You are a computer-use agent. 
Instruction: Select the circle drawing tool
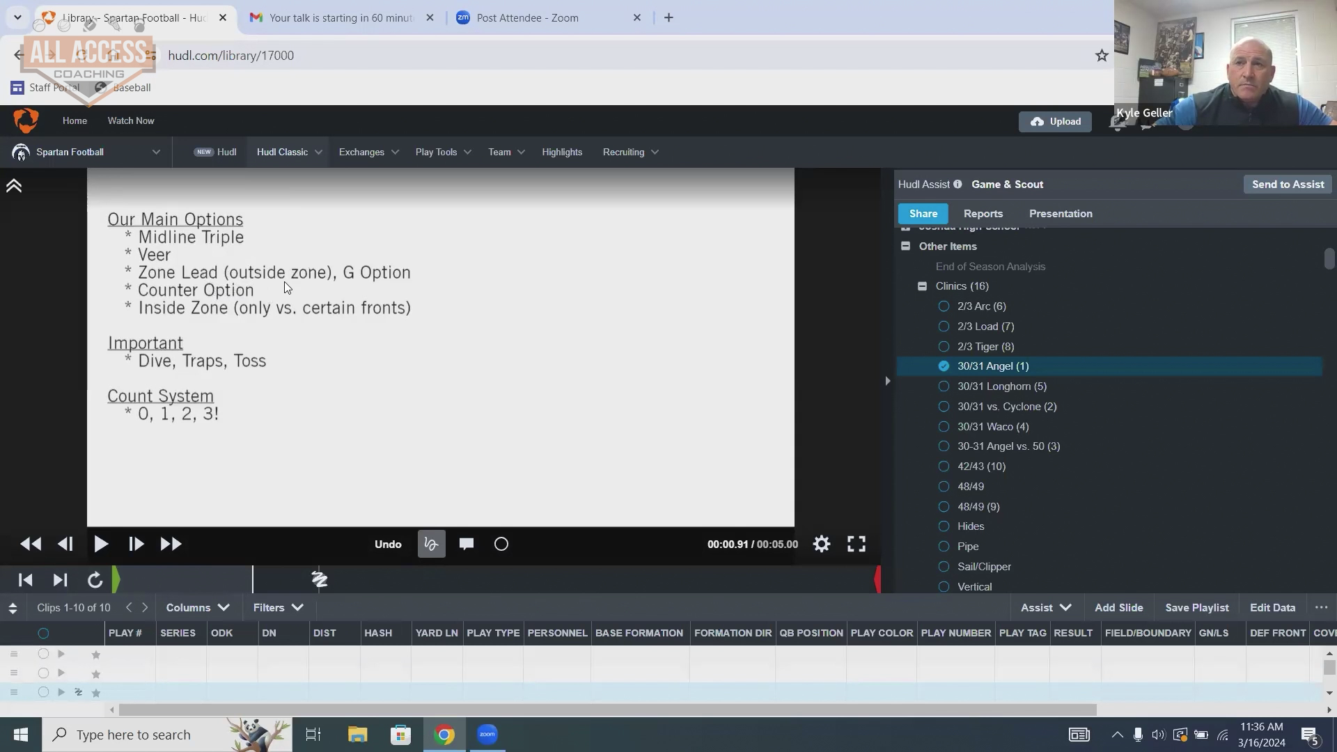[x=501, y=545]
